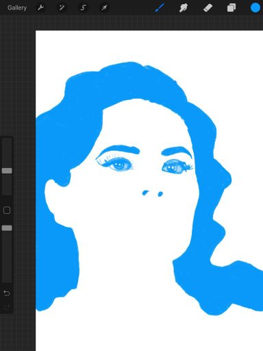Tap the drawn eye with winged eyeliner
Viewport: 263px width, 351px height.
click(x=116, y=164)
